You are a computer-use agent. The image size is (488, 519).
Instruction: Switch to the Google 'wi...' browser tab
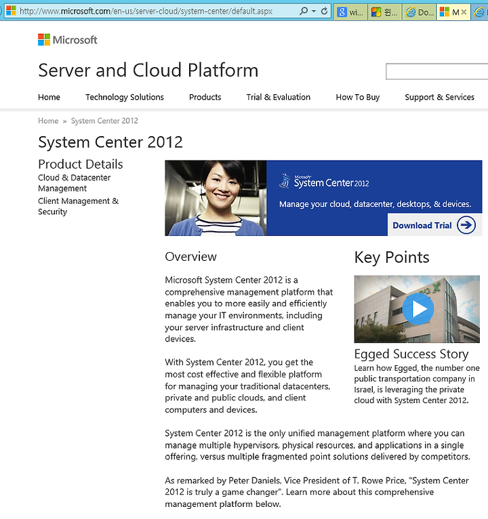(x=351, y=12)
